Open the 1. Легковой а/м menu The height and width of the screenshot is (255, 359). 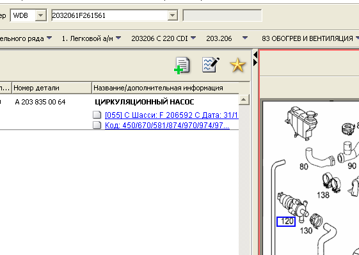[92, 38]
